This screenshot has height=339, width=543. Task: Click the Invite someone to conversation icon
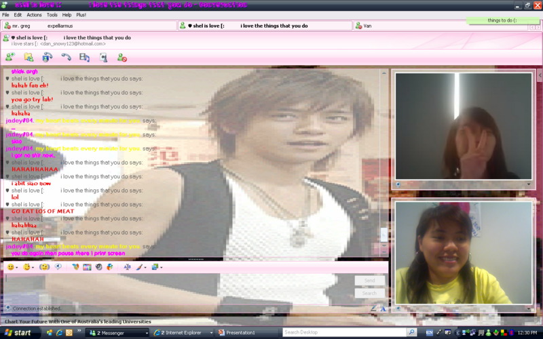pyautogui.click(x=10, y=58)
